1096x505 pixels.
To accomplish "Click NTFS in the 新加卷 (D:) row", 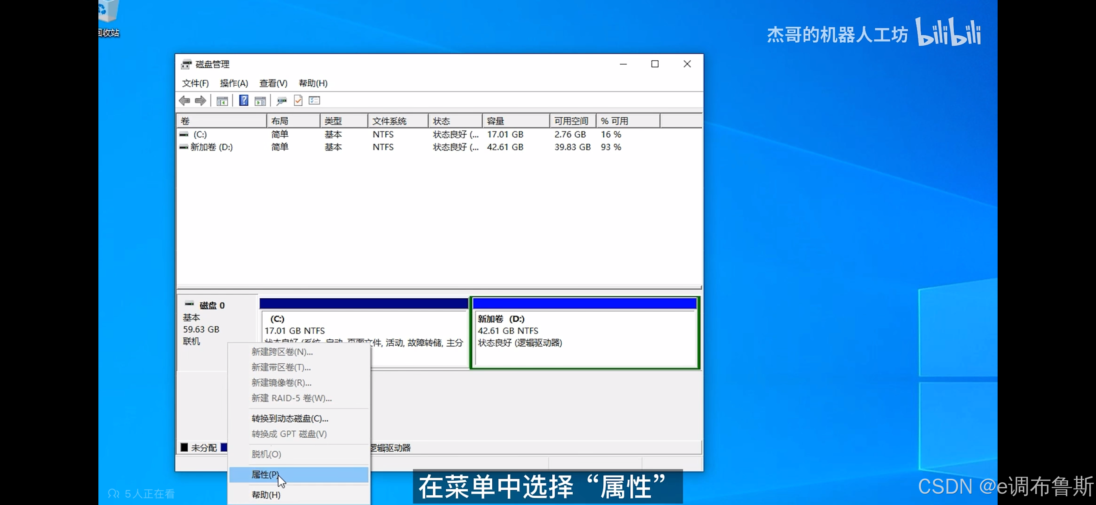I will pos(383,147).
